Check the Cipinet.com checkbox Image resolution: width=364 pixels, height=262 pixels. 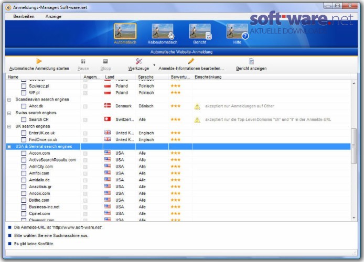(24, 214)
